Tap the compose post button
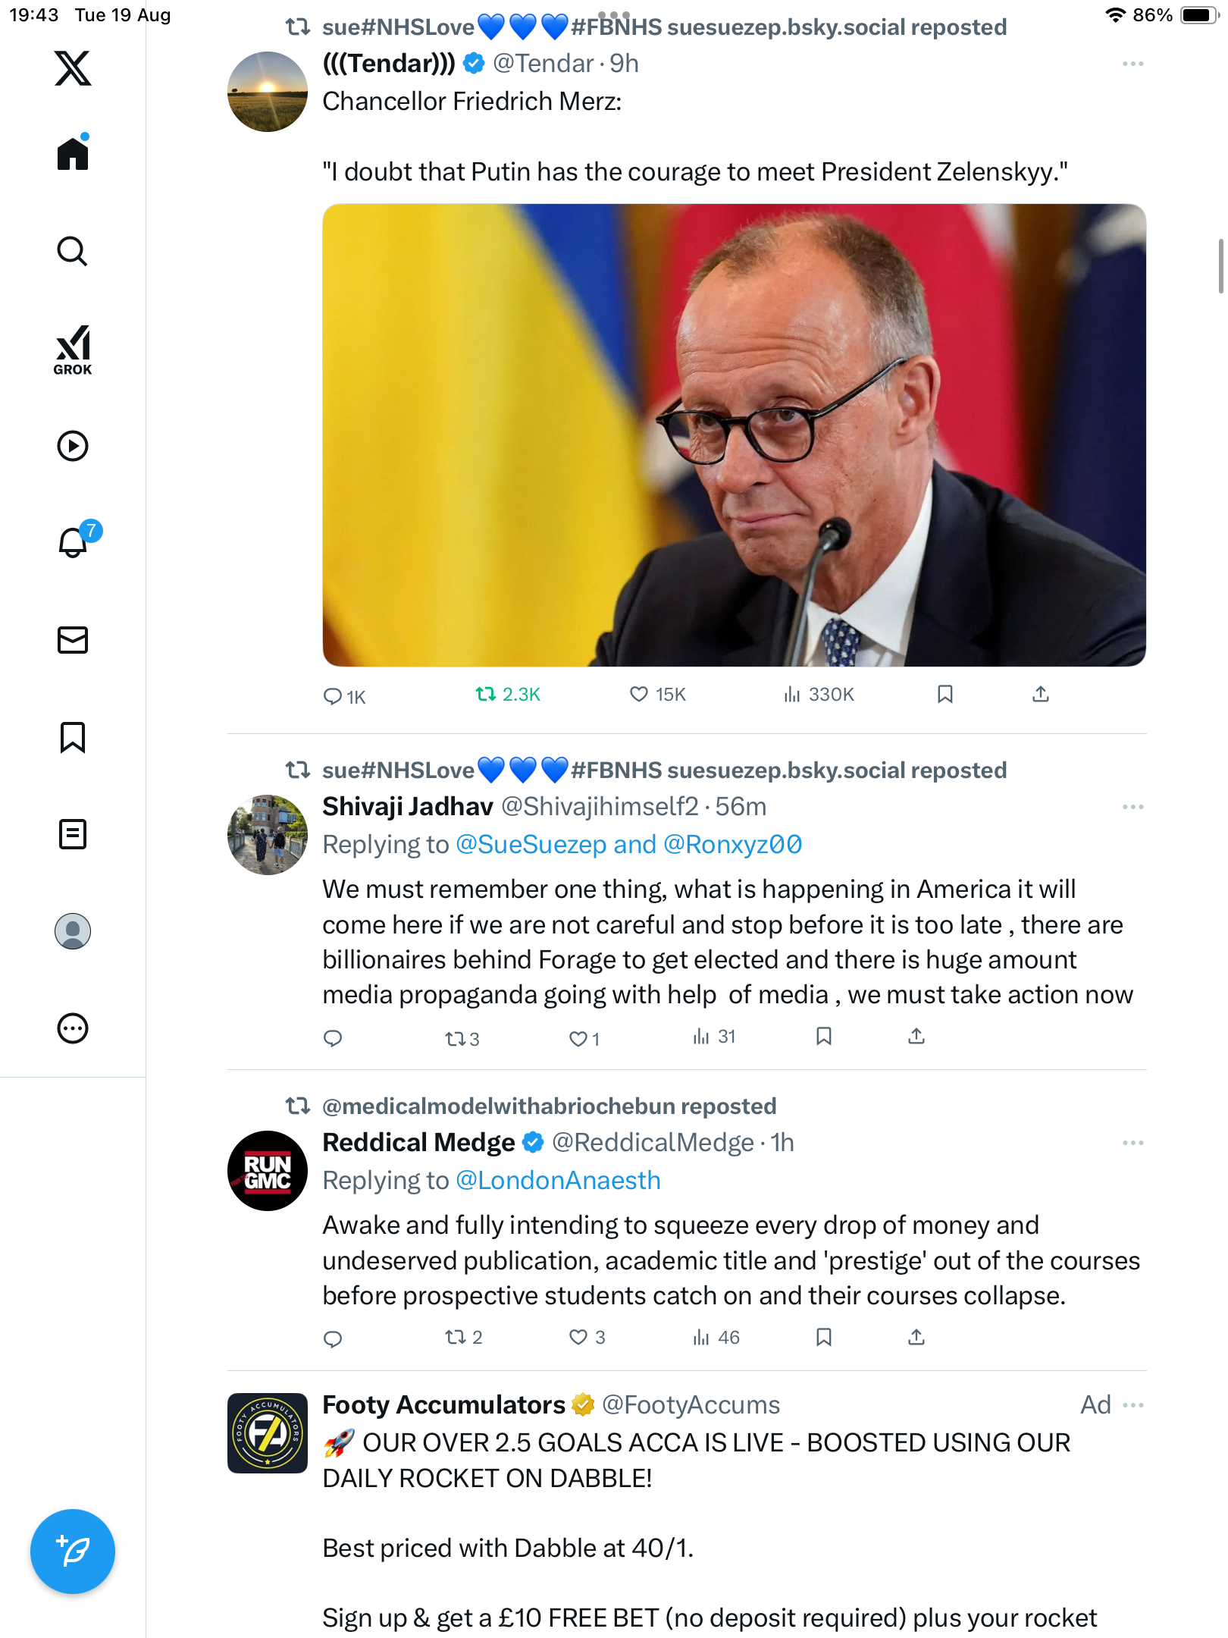This screenshot has height=1638, width=1228. [73, 1552]
